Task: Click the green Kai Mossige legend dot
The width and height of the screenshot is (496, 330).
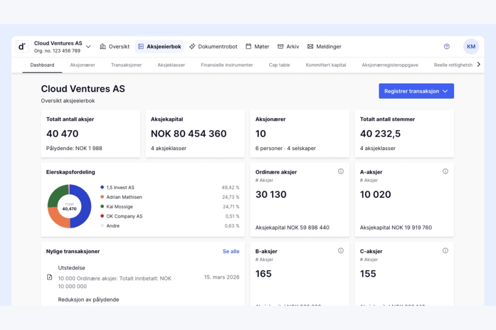Action: pos(102,207)
